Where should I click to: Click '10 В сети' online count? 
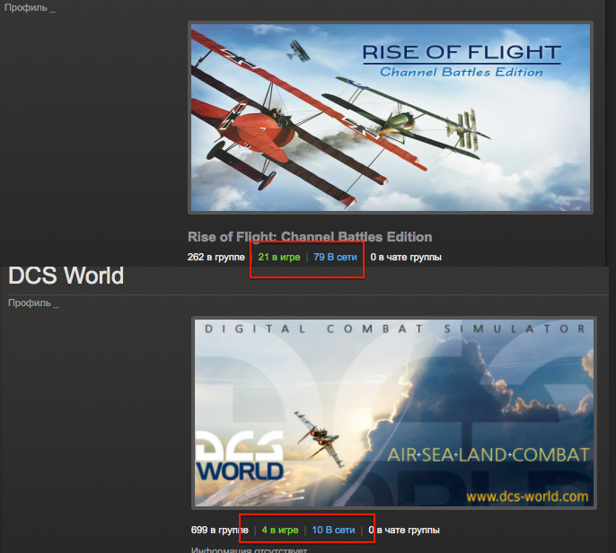point(333,530)
